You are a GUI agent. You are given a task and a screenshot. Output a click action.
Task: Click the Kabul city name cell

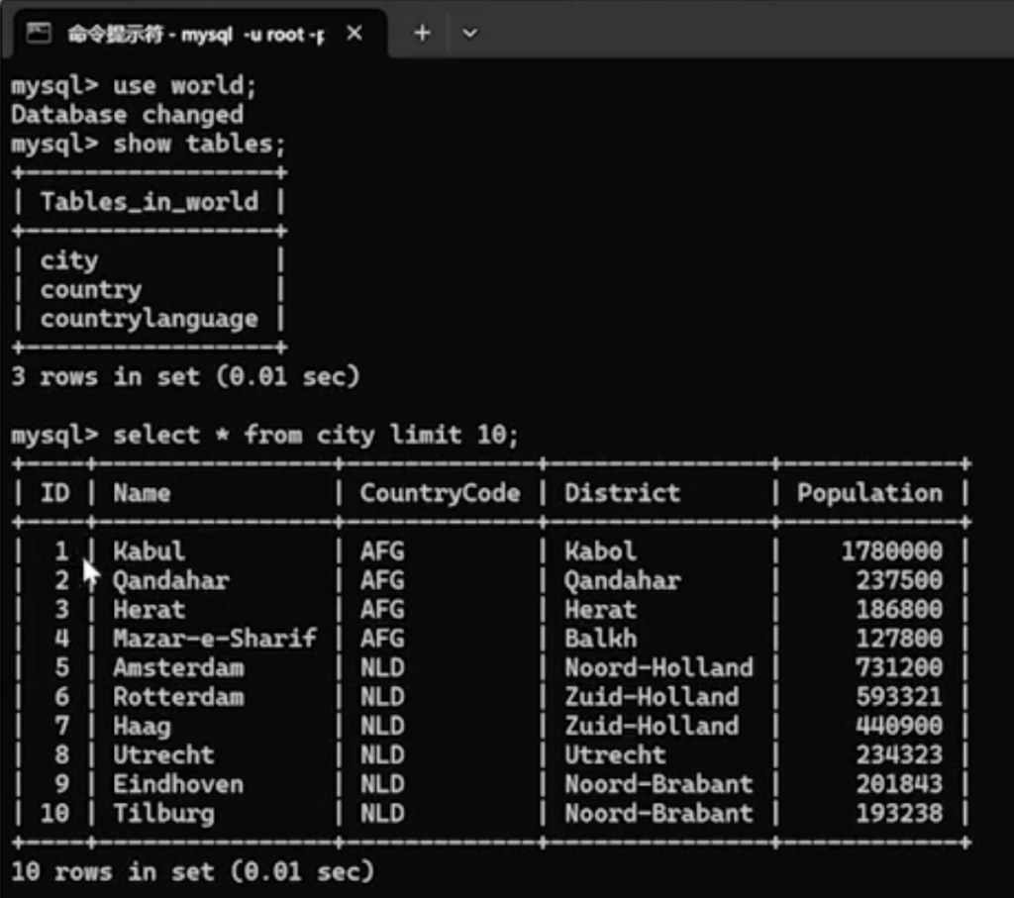coord(149,551)
